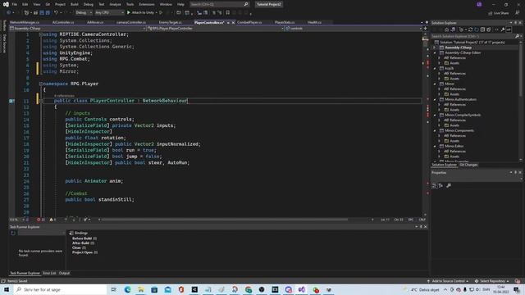Screen dimensions: 525x295
Task: Click Add to Source Control button
Action: pos(448,281)
